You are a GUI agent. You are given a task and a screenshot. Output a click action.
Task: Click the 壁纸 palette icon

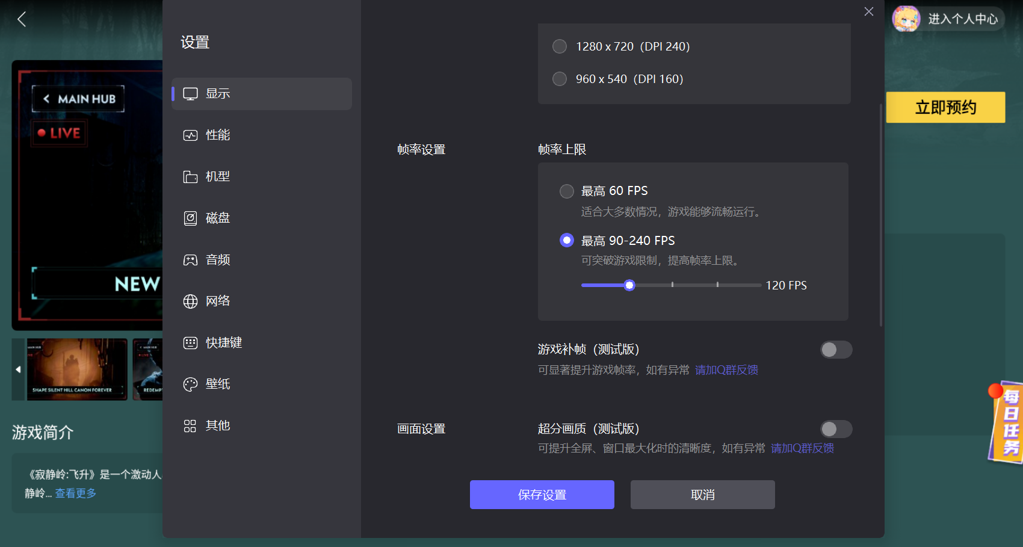click(x=190, y=385)
